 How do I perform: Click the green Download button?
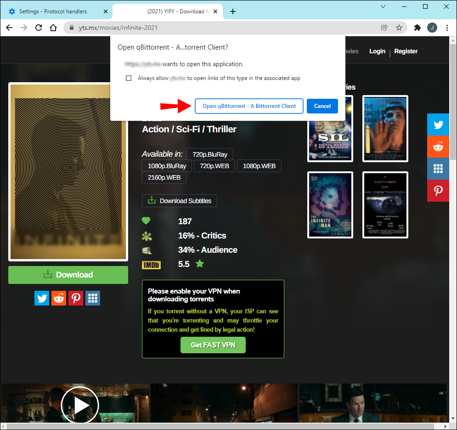[x=68, y=275]
